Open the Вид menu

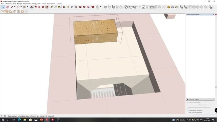click(14, 4)
